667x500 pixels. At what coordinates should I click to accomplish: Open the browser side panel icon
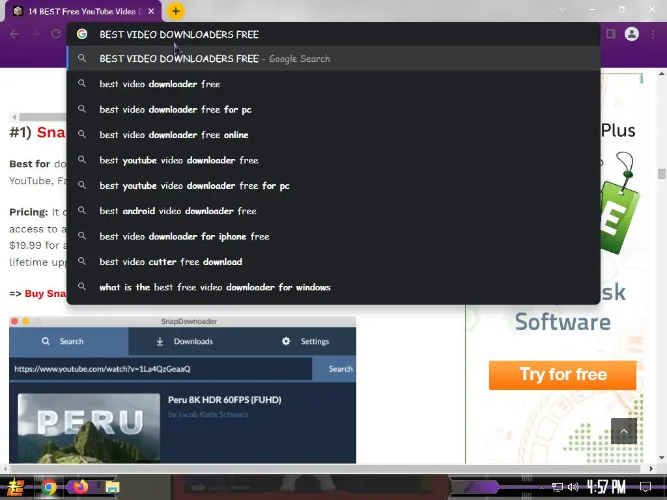click(611, 34)
